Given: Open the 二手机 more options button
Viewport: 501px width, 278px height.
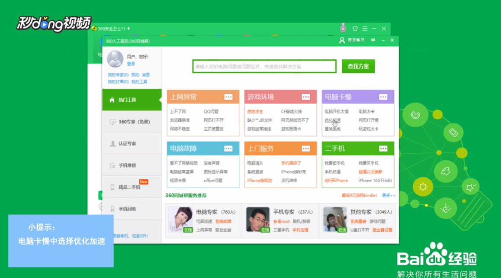Looking at the screenshot, I should (383, 149).
